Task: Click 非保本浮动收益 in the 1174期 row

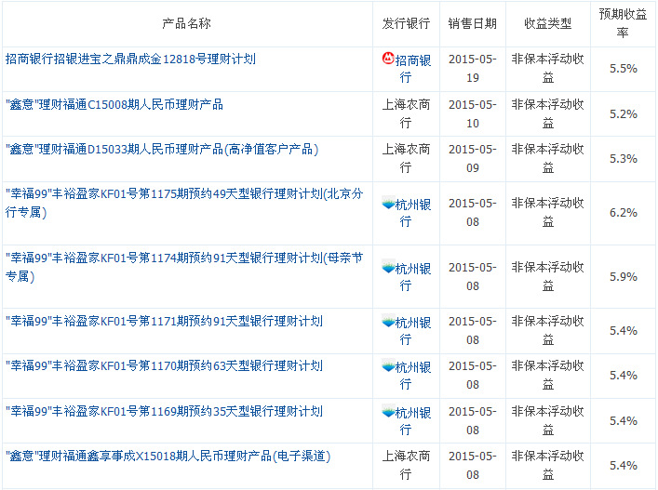Action: pyautogui.click(x=548, y=277)
